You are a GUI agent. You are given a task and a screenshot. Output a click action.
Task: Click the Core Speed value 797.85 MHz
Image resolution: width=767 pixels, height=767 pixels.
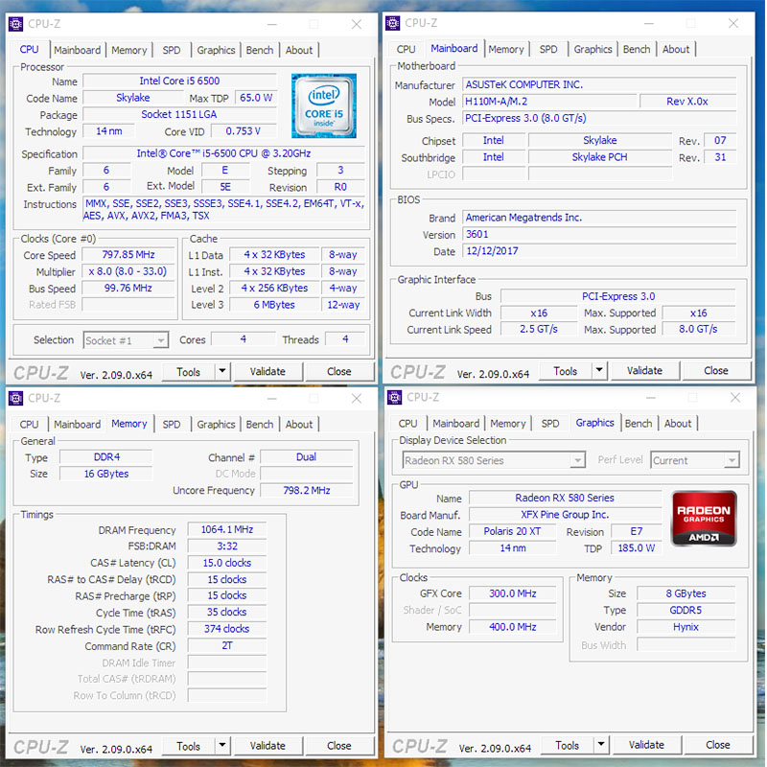pos(128,254)
